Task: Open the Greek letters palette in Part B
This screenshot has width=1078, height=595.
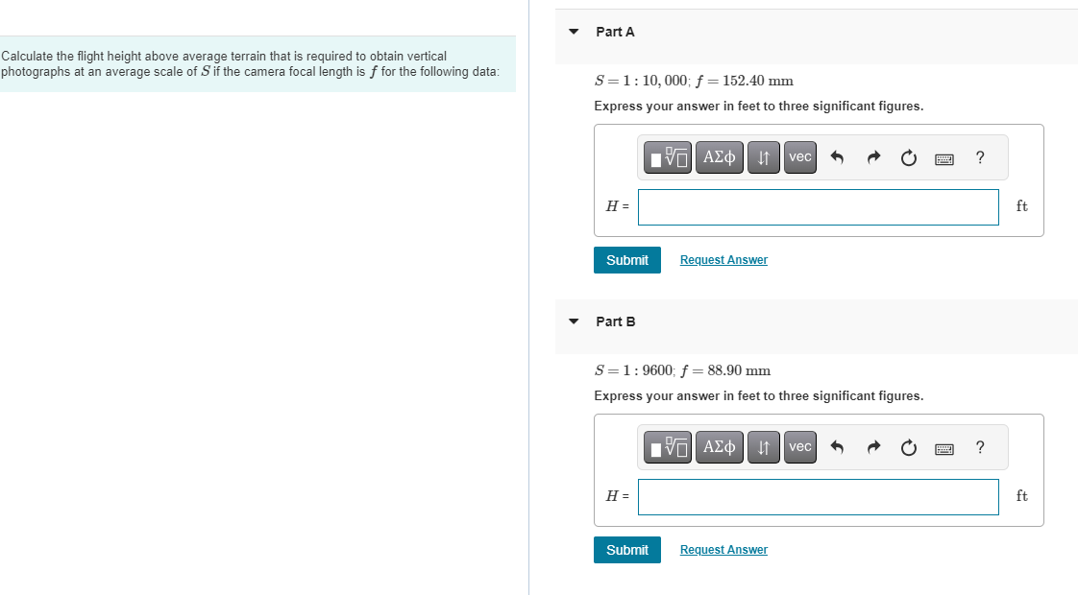Action: tap(719, 446)
